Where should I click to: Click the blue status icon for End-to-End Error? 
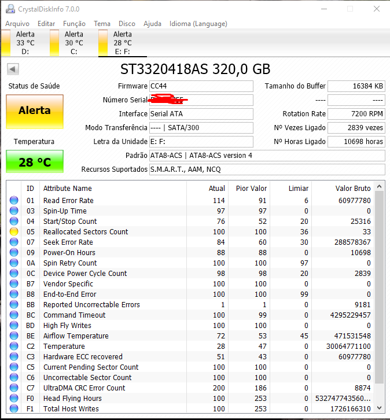click(14, 294)
